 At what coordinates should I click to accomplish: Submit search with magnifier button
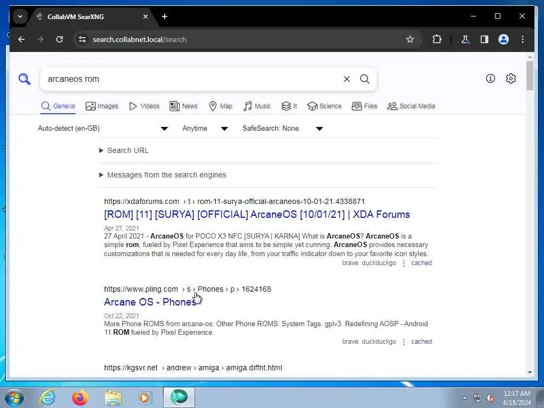[x=364, y=79]
